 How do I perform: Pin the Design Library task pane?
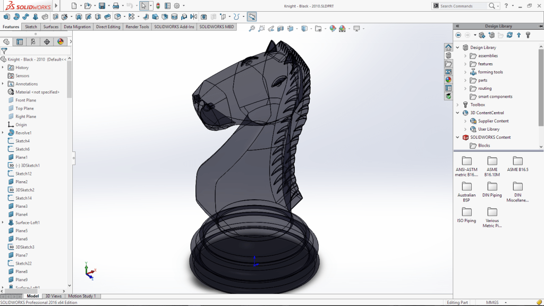tap(541, 25)
